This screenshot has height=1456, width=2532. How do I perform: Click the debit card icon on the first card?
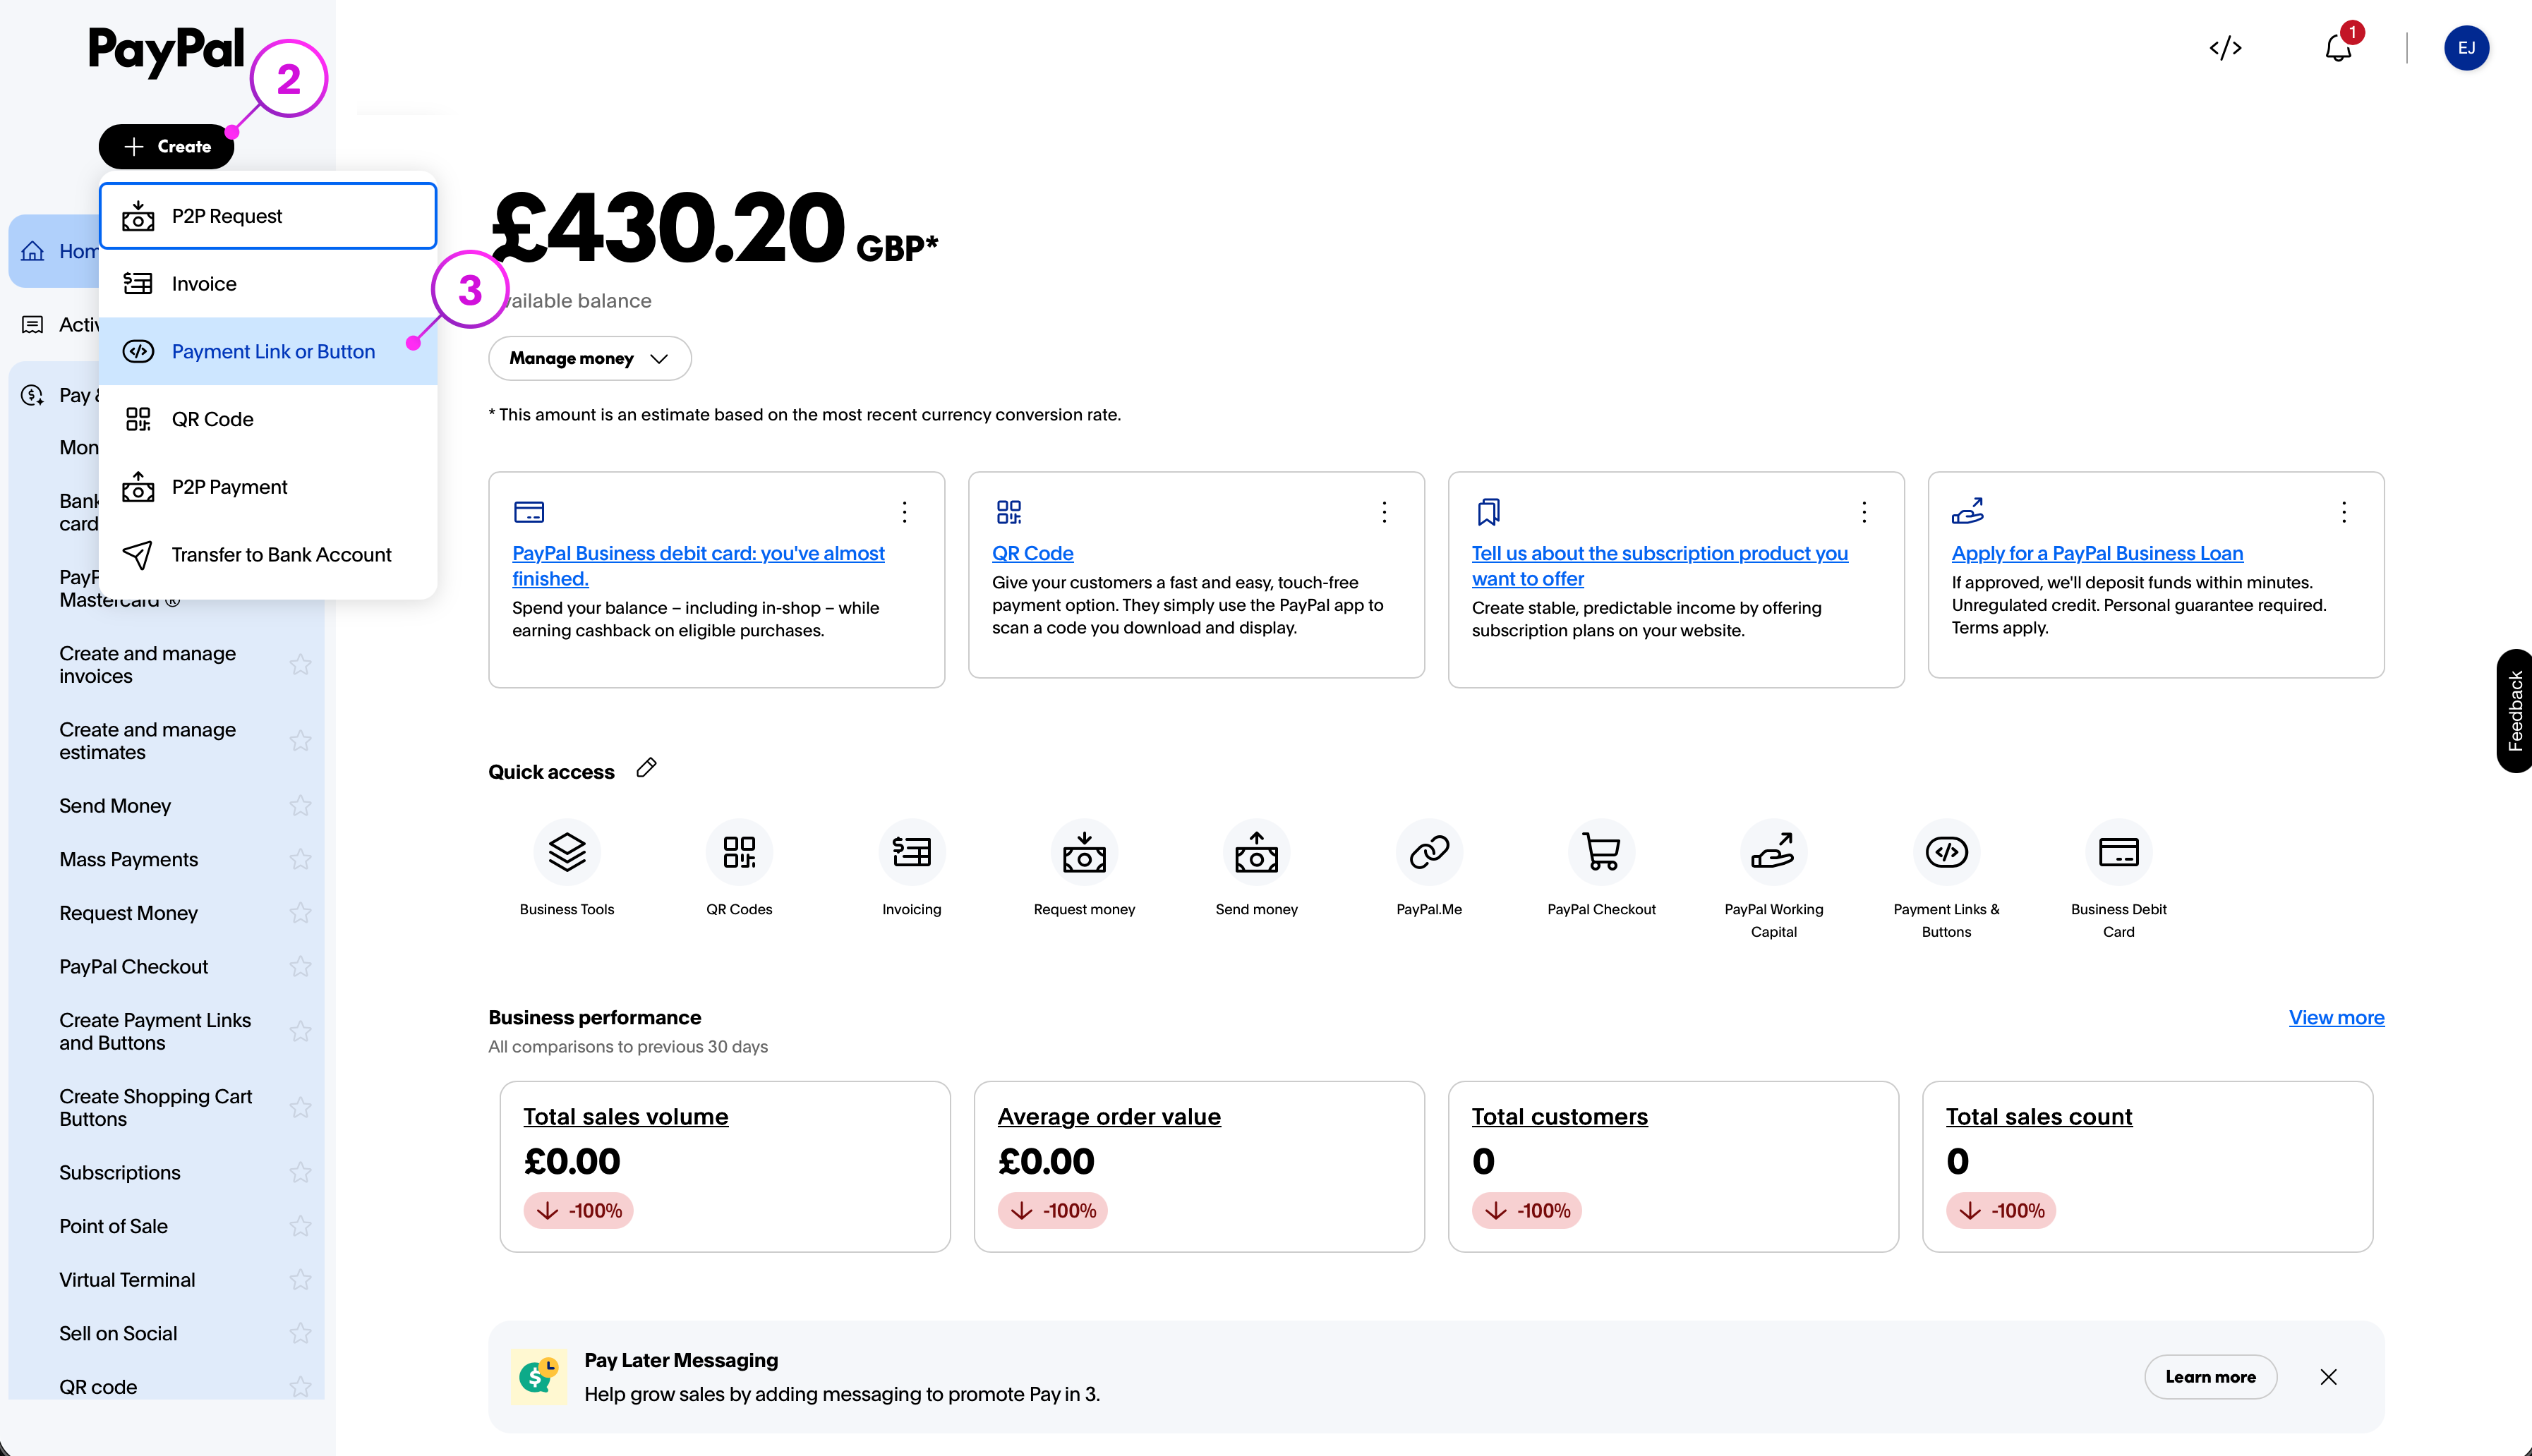[529, 512]
